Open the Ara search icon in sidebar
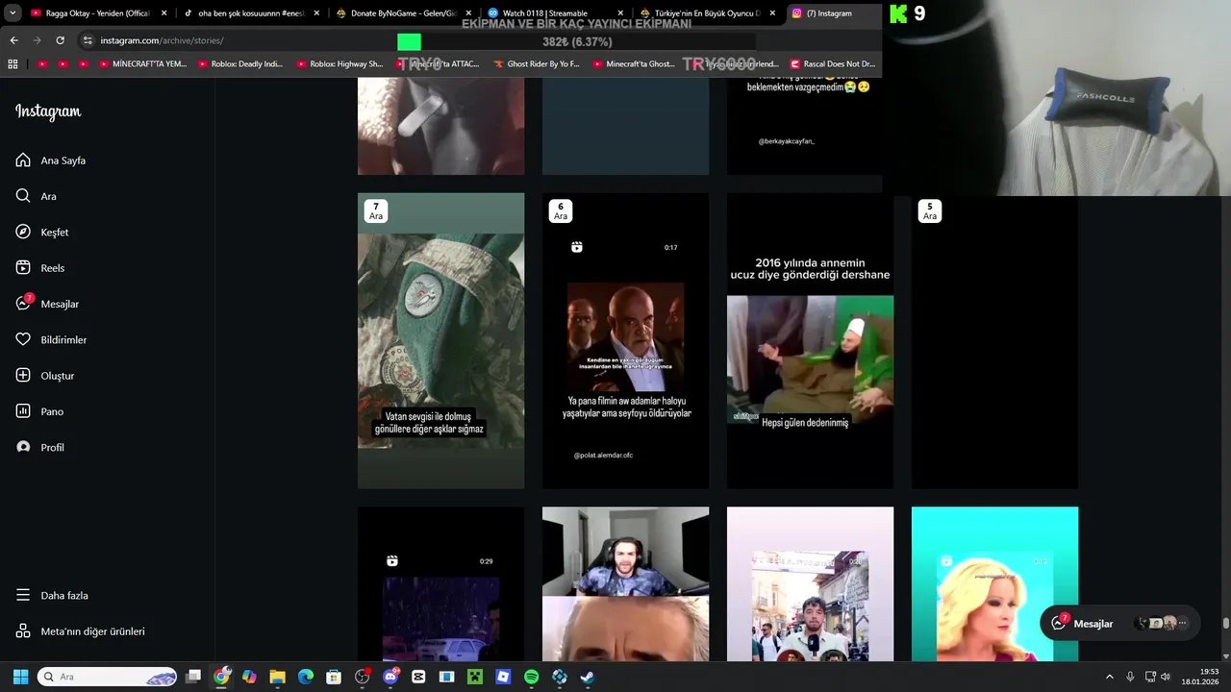The image size is (1231, 692). [x=23, y=196]
